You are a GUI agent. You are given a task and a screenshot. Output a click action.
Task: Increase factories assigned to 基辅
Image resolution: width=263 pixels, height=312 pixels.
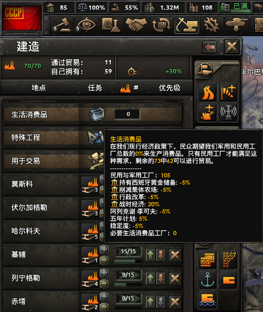point(104,250)
